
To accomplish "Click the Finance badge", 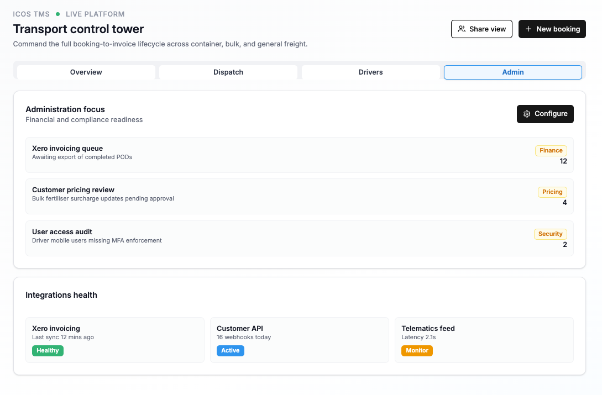I will pos(551,150).
